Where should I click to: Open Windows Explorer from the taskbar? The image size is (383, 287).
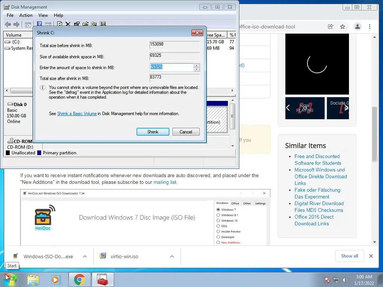tap(33, 280)
